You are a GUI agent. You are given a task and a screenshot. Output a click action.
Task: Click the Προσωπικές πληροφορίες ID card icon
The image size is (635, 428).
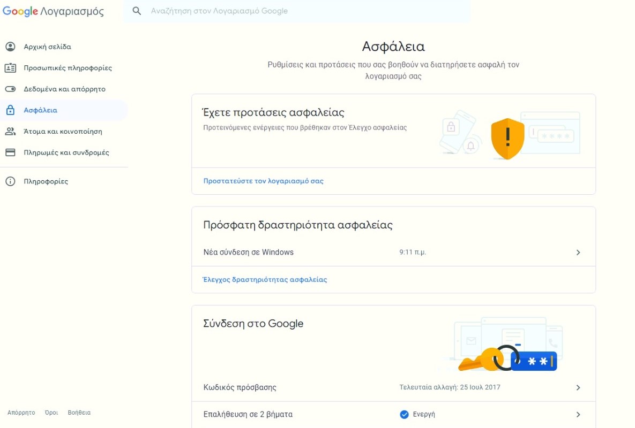tap(10, 68)
